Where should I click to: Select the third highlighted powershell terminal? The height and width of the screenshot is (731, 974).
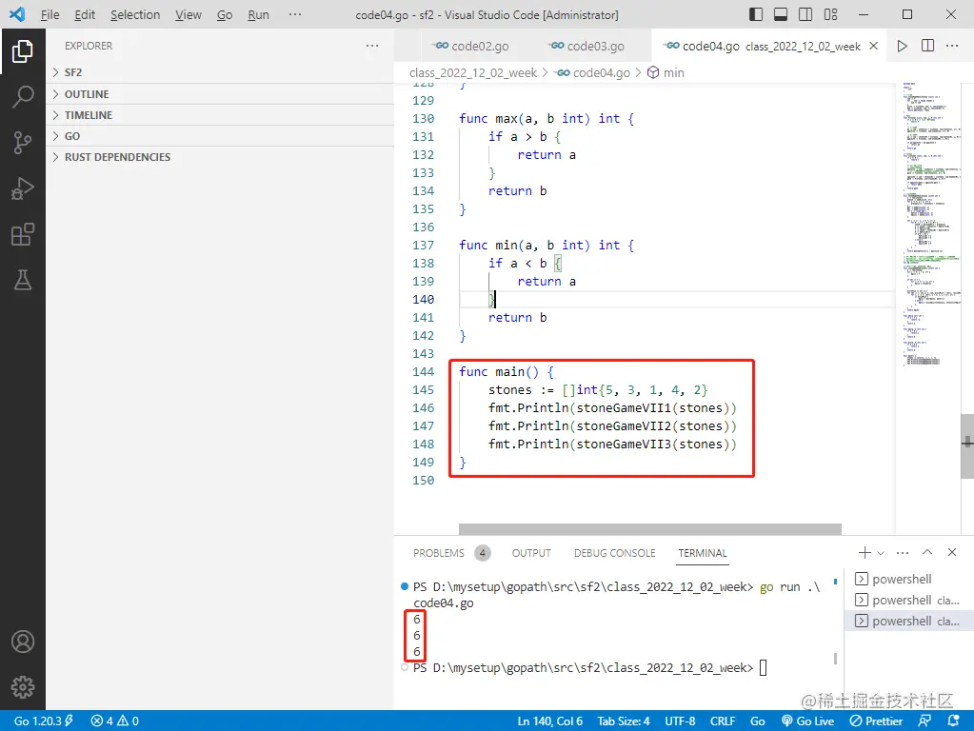click(x=908, y=622)
